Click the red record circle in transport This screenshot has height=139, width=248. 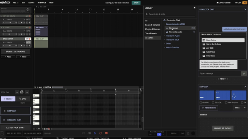101,133
